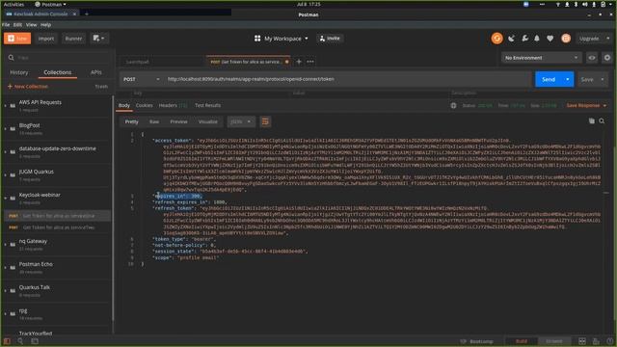
Task: Open the Save dropdown arrow
Action: pos(602,79)
